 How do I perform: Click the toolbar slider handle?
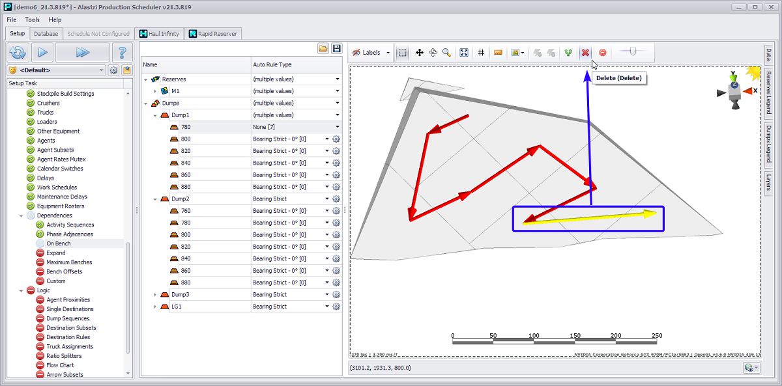pyautogui.click(x=633, y=52)
